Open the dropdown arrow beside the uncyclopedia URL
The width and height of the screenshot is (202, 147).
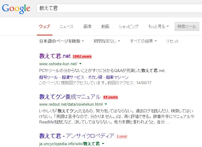coord(103,144)
